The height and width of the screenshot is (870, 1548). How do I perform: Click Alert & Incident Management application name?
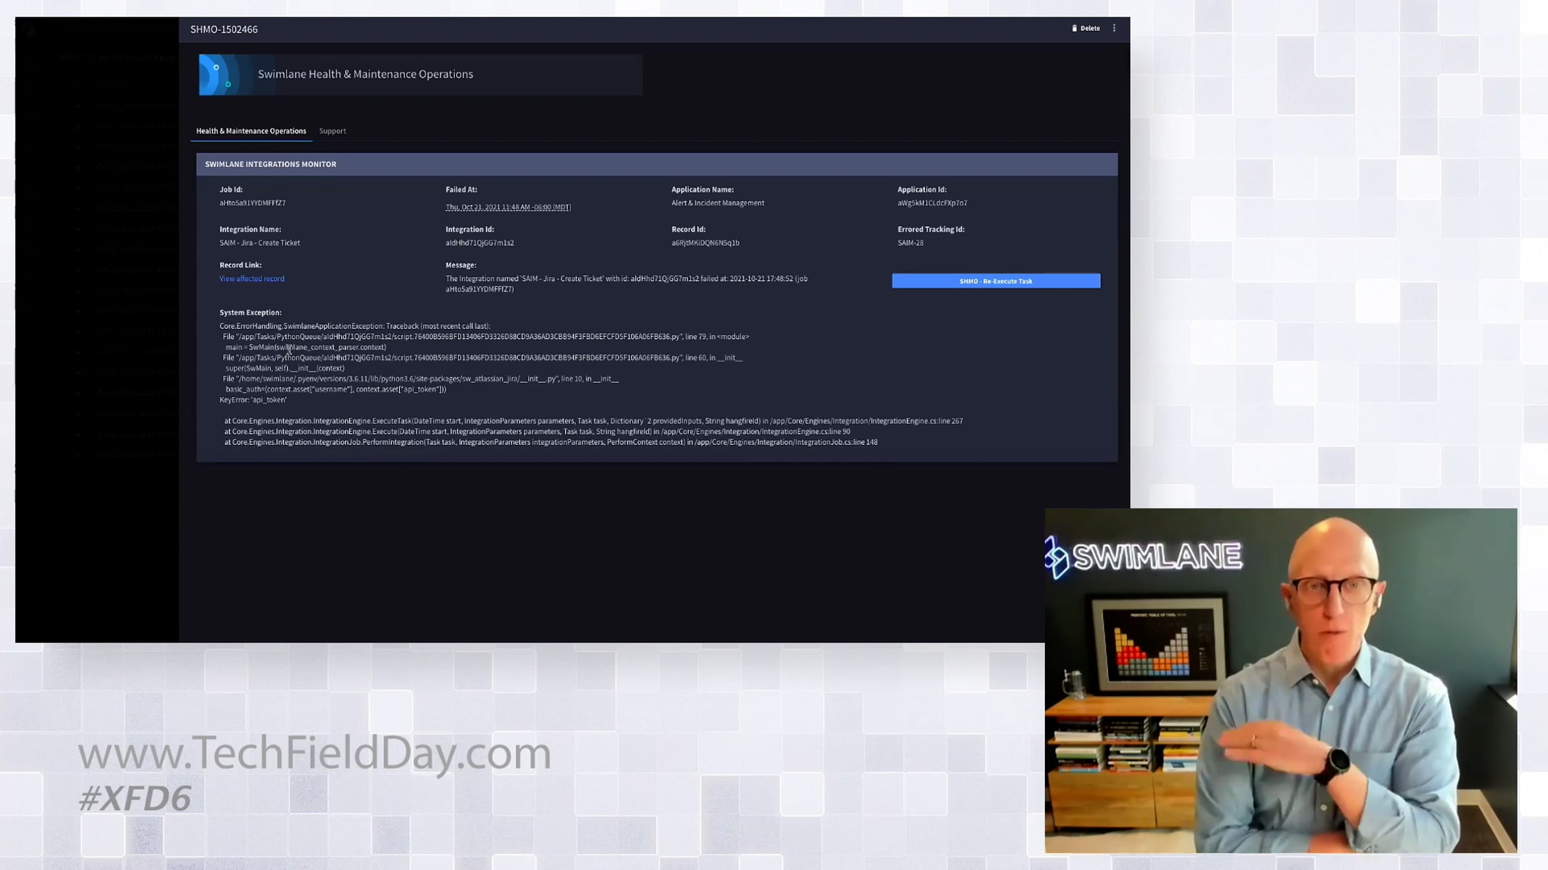pos(717,203)
